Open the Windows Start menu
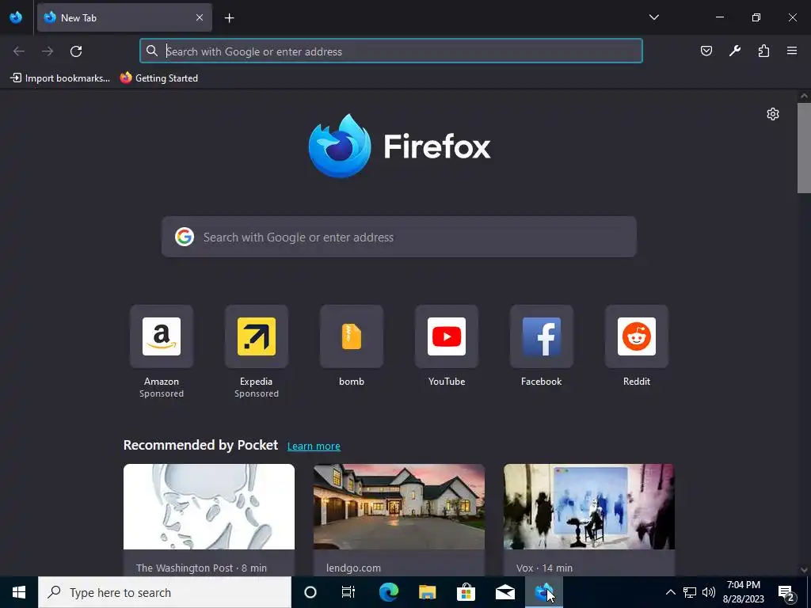 19,592
